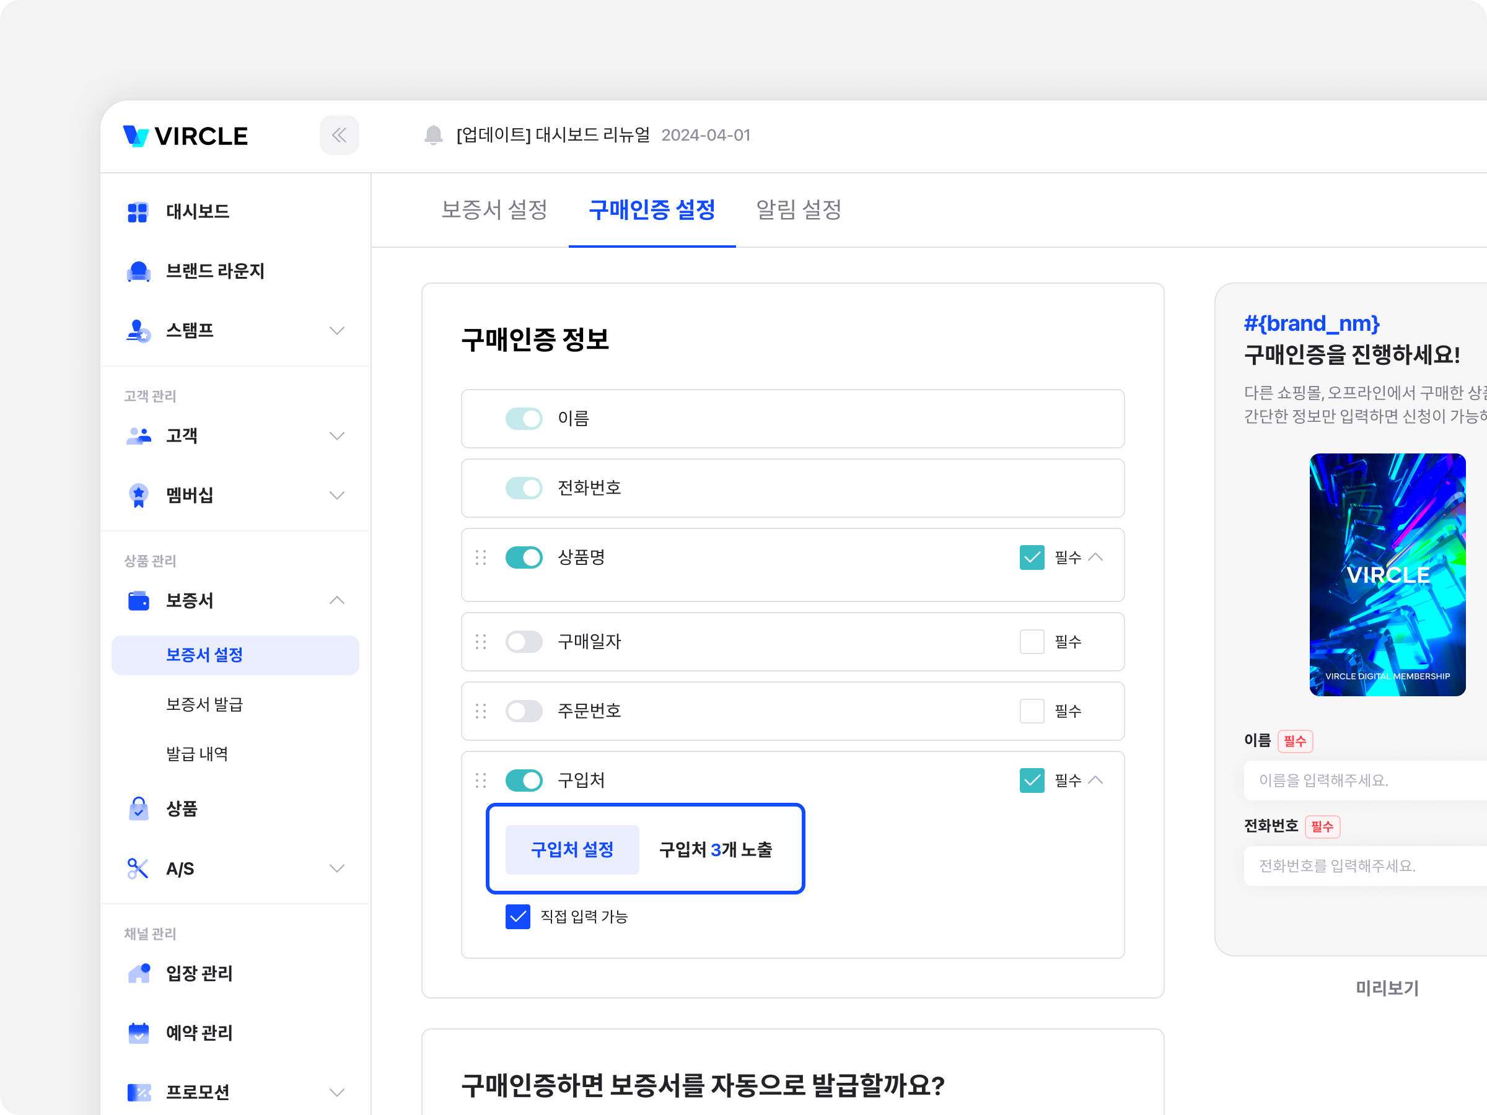Switch to the 알림 설정 tab
Image resolution: width=1487 pixels, height=1115 pixels.
(799, 210)
